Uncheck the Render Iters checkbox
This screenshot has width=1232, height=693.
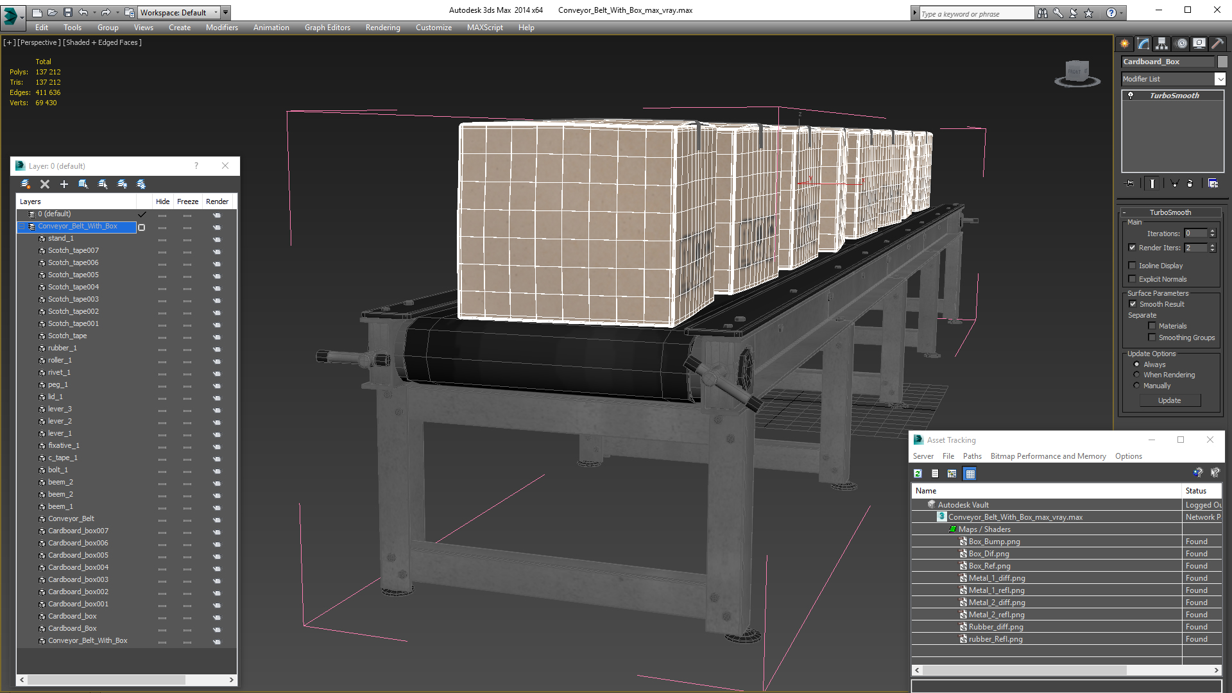1133,248
